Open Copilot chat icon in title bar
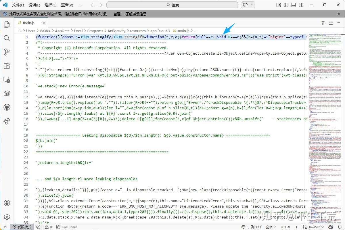This screenshot has height=230, width=345. [245, 5]
